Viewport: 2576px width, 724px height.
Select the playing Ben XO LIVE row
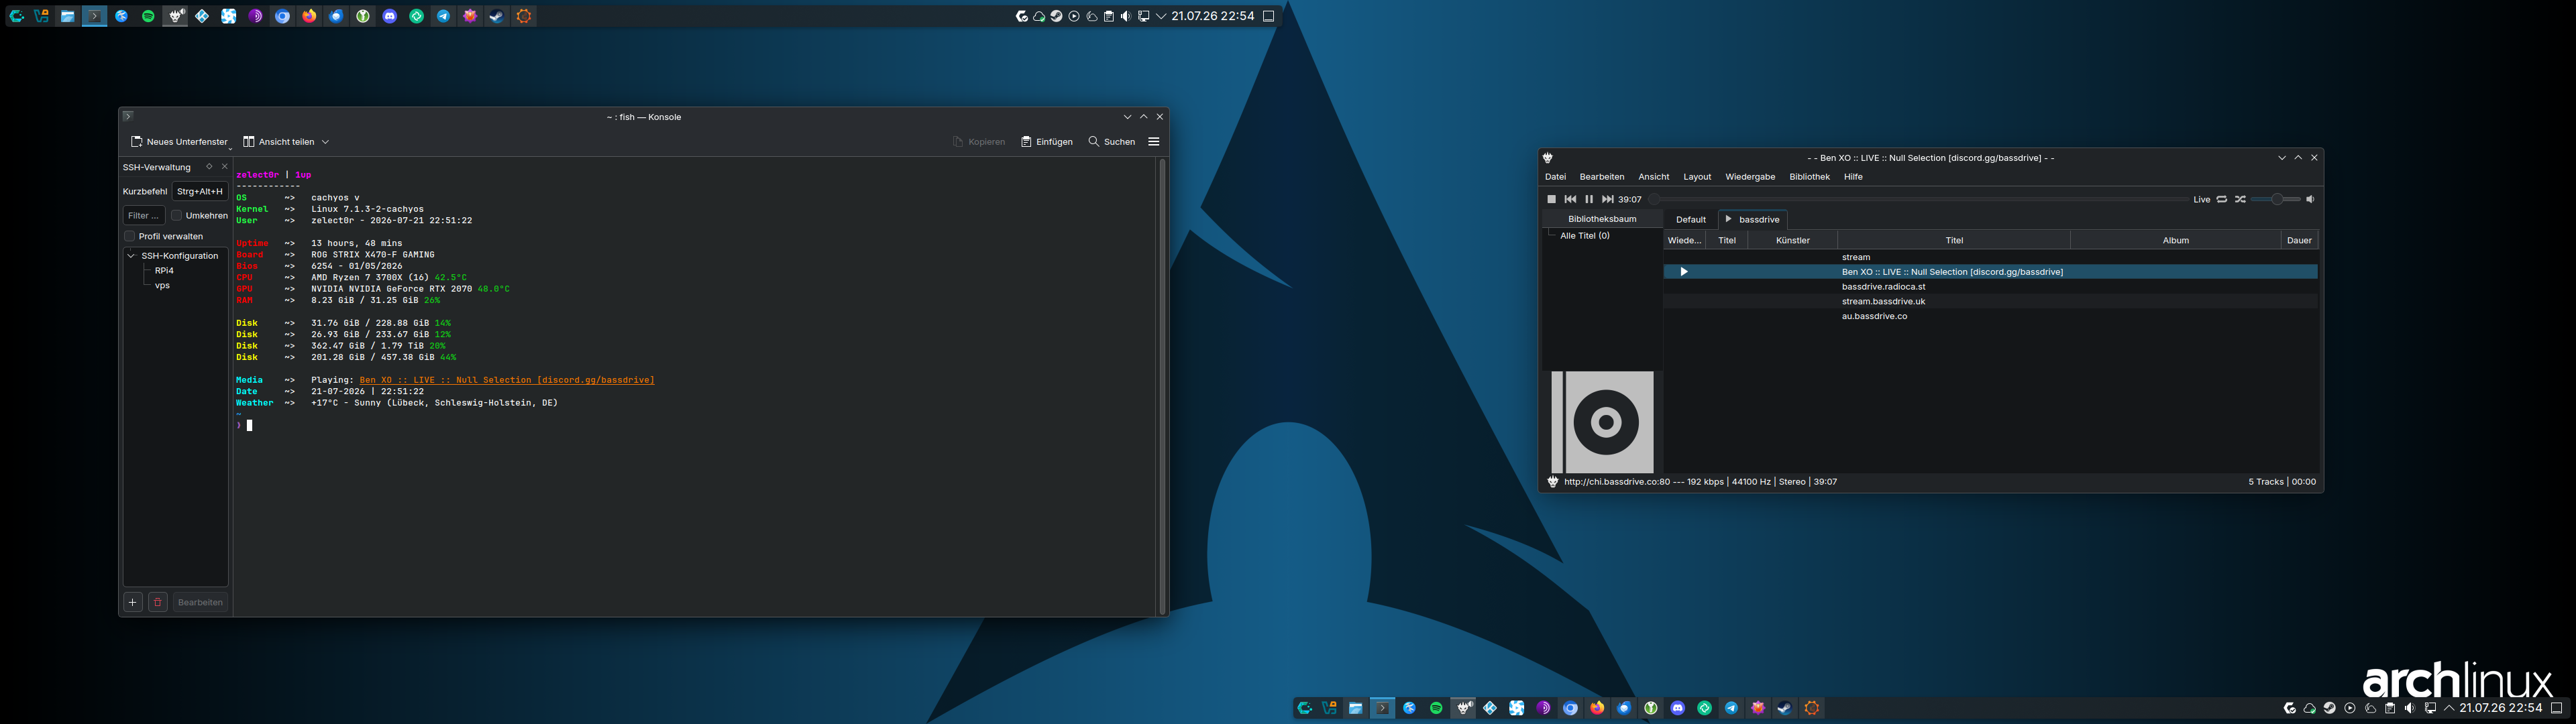pos(1990,272)
